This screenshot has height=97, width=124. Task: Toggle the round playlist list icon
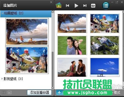point(106,6)
